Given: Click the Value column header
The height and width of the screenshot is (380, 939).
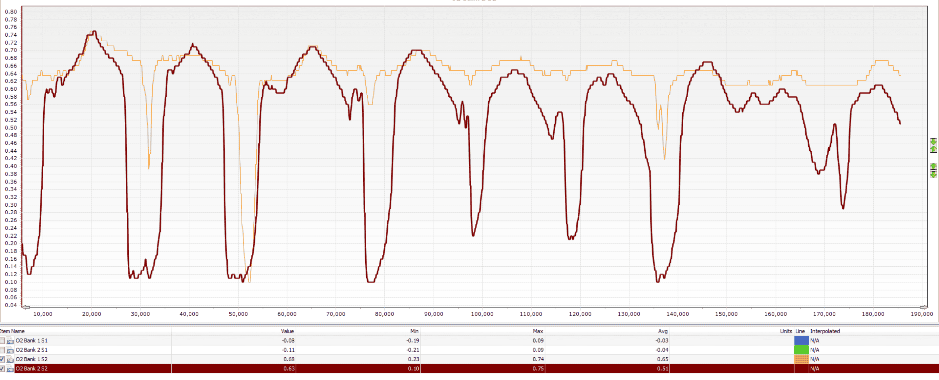Looking at the screenshot, I should (233, 331).
